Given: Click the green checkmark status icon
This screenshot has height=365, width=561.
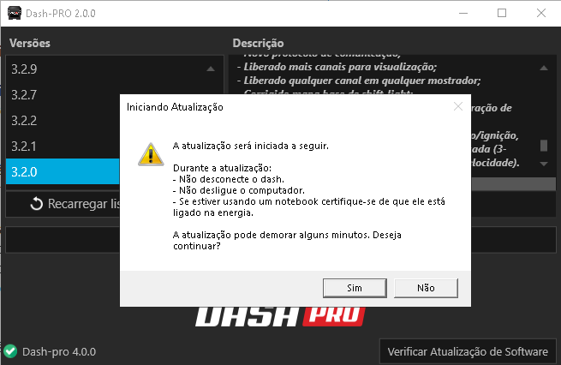Looking at the screenshot, I should [10, 351].
